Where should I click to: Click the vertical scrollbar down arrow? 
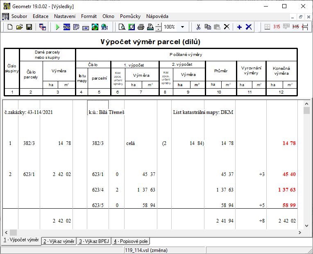(x=306, y=225)
